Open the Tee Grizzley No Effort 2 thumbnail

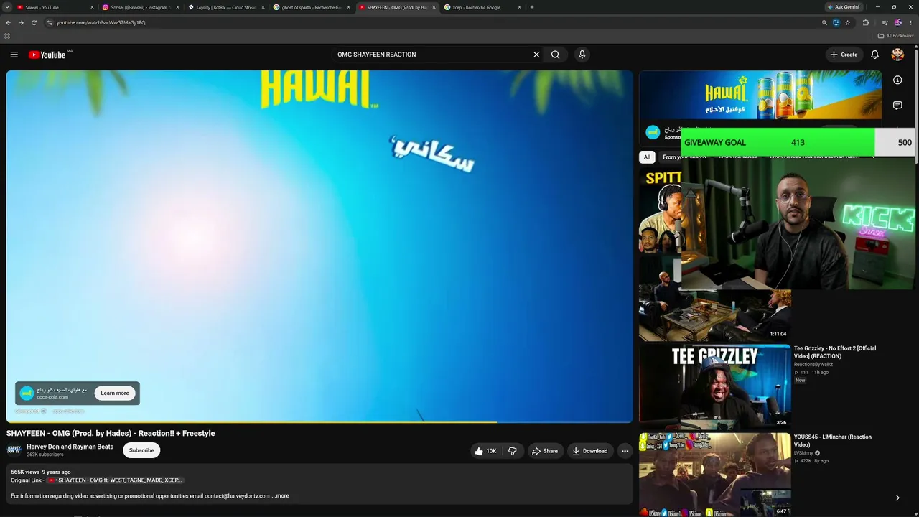(715, 386)
